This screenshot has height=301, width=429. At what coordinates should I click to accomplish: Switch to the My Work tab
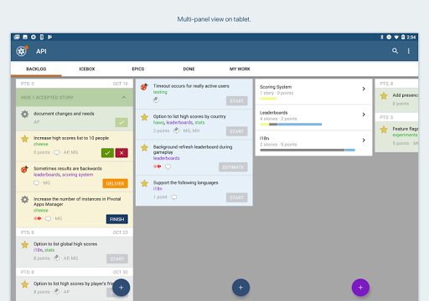240,69
